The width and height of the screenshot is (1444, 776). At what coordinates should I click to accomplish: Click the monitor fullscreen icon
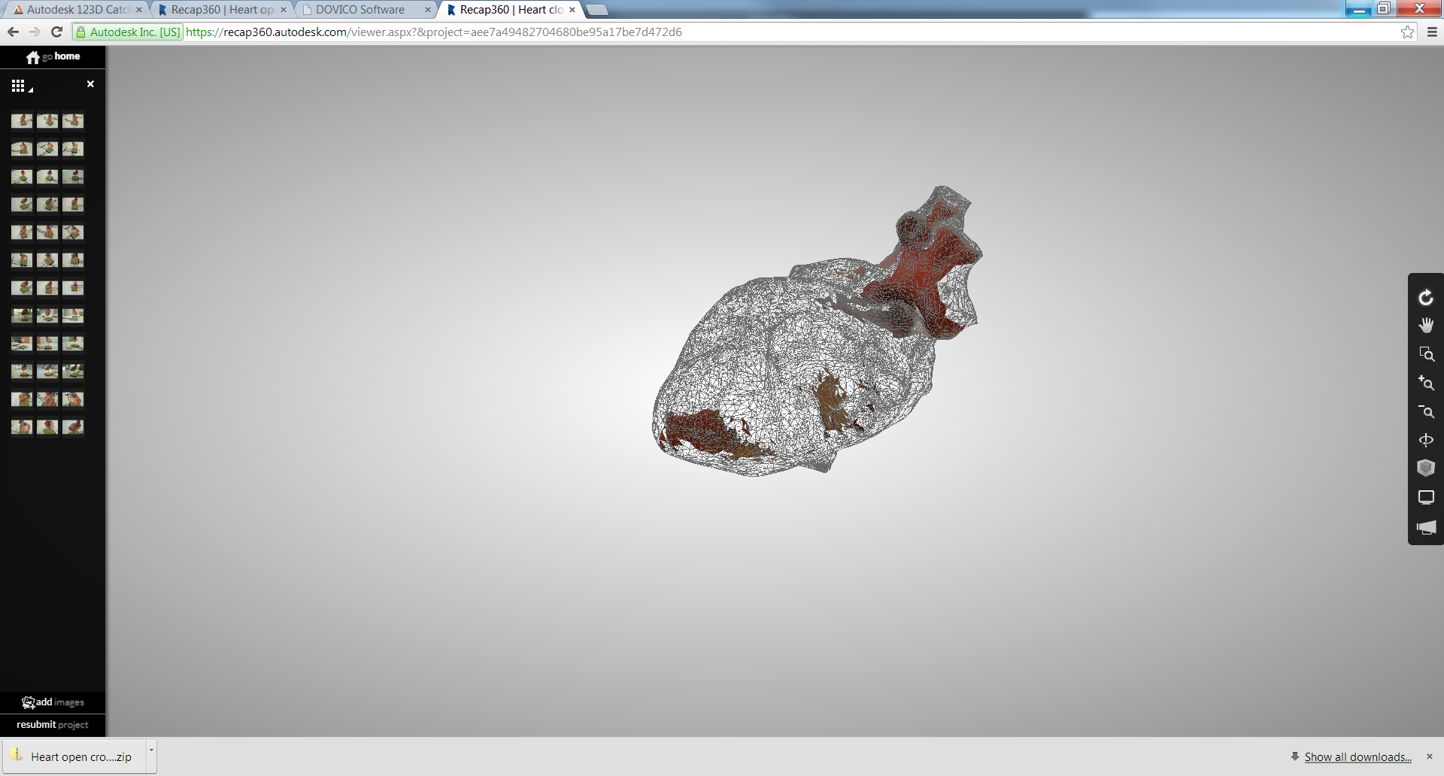tap(1426, 497)
